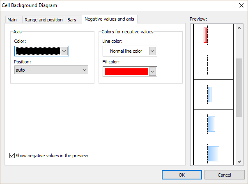The image size is (248, 184).
Task: Click the preview scrollbar up arrow
Action: (x=239, y=28)
